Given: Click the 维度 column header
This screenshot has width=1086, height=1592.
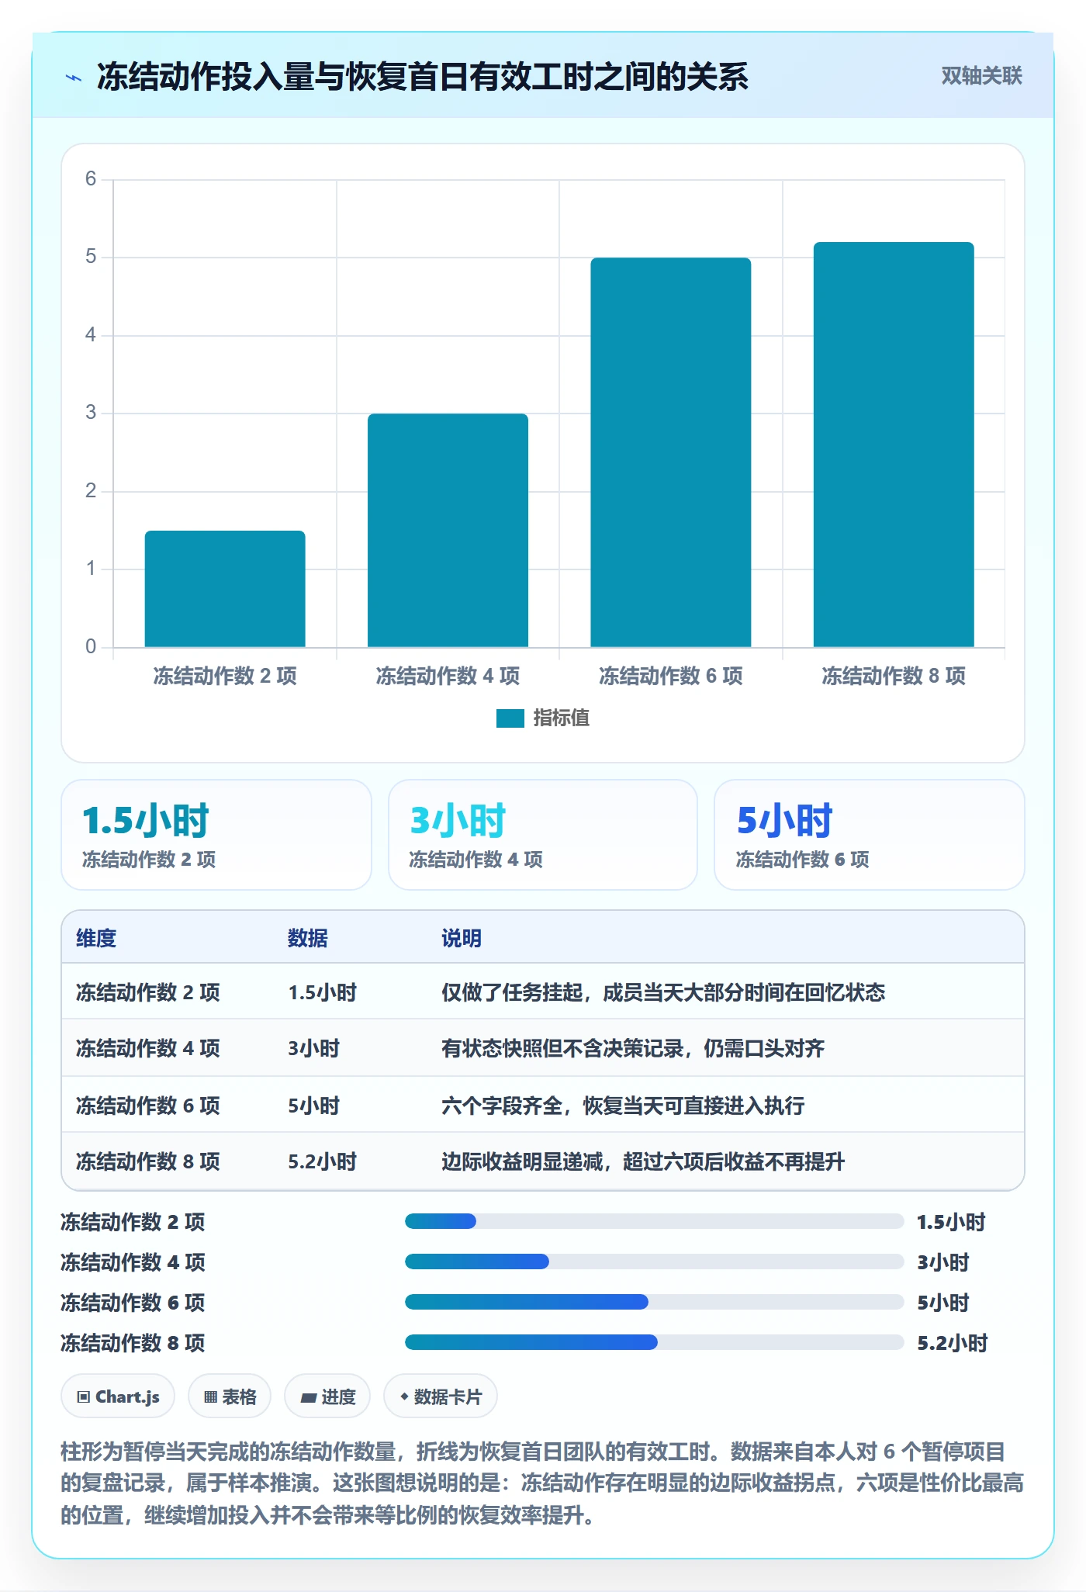Looking at the screenshot, I should 96,938.
